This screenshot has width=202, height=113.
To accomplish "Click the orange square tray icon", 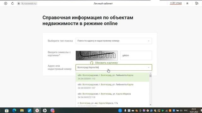I will click(x=170, y=110).
